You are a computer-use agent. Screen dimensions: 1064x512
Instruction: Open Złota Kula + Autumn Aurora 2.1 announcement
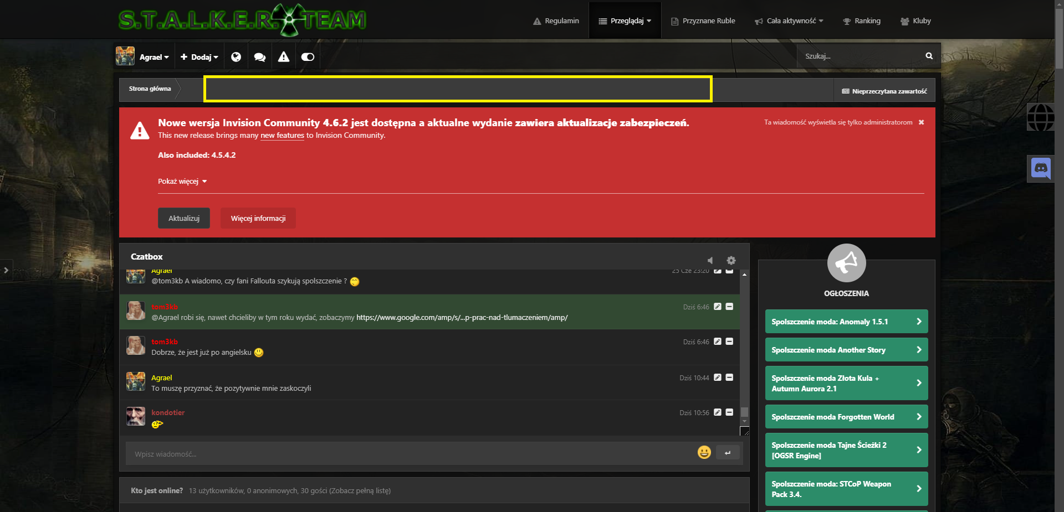point(846,383)
